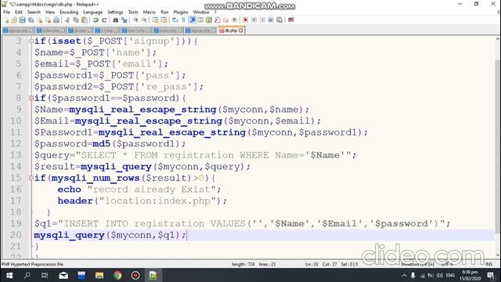The height and width of the screenshot is (282, 501).
Task: Open the Function List panel icon
Action: point(218,20)
